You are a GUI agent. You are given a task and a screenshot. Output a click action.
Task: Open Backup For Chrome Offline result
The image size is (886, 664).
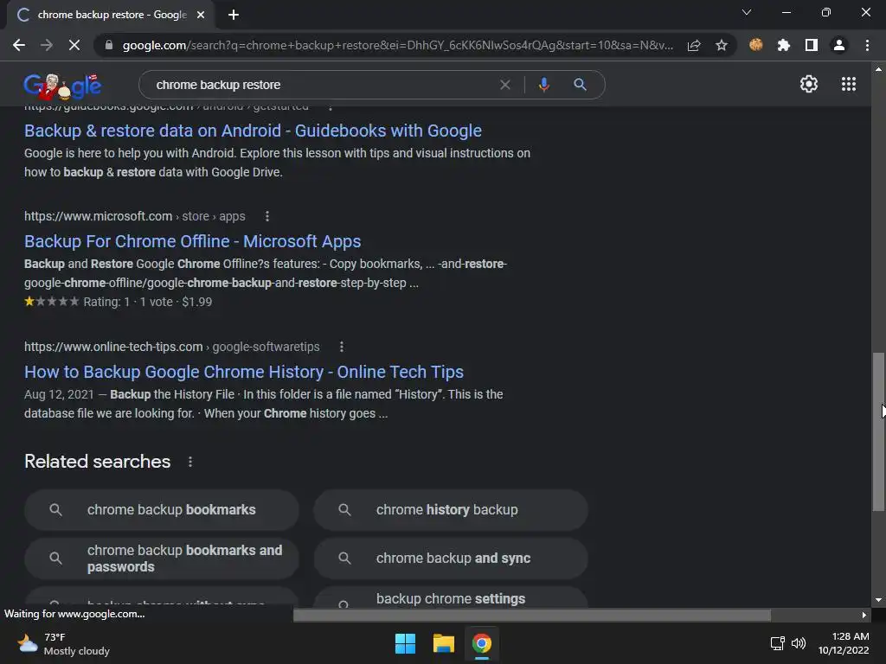[x=193, y=241]
